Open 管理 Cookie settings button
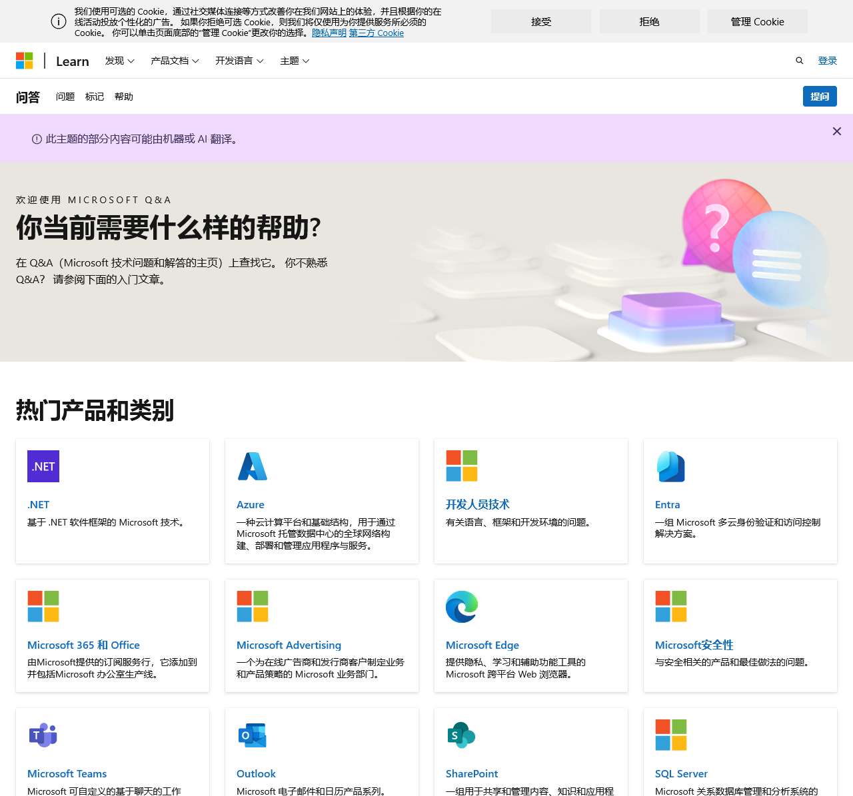The width and height of the screenshot is (853, 796). [758, 21]
